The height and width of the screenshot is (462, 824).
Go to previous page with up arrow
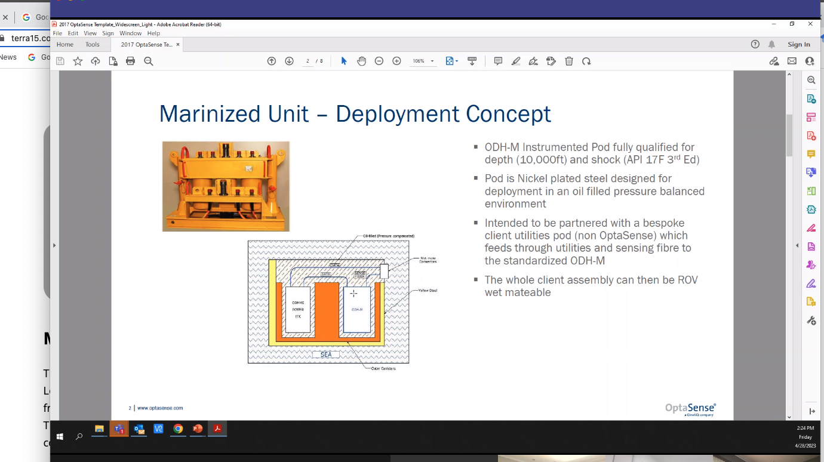coord(272,61)
